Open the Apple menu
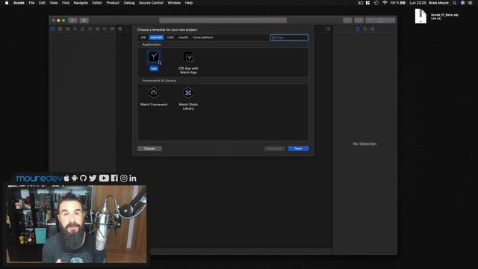Image resolution: width=478 pixels, height=269 pixels. (x=7, y=3)
